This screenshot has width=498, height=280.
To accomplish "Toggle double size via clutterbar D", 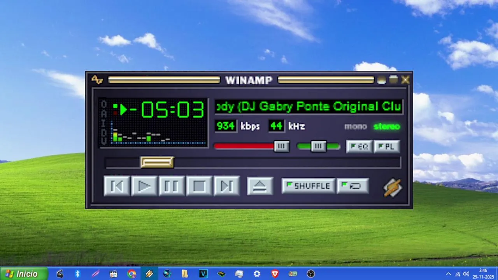I will click(104, 132).
